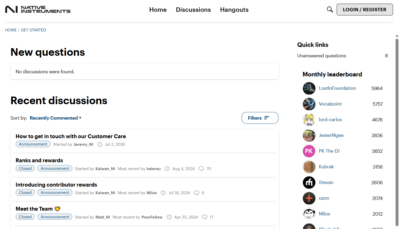Viewport: 405px width, 229px height.
Task: Open Stevan leaderboard name
Action: (x=326, y=182)
